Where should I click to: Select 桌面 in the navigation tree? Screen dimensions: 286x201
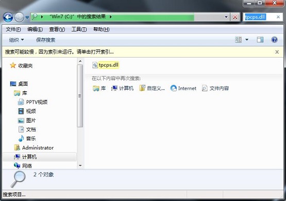(23, 84)
